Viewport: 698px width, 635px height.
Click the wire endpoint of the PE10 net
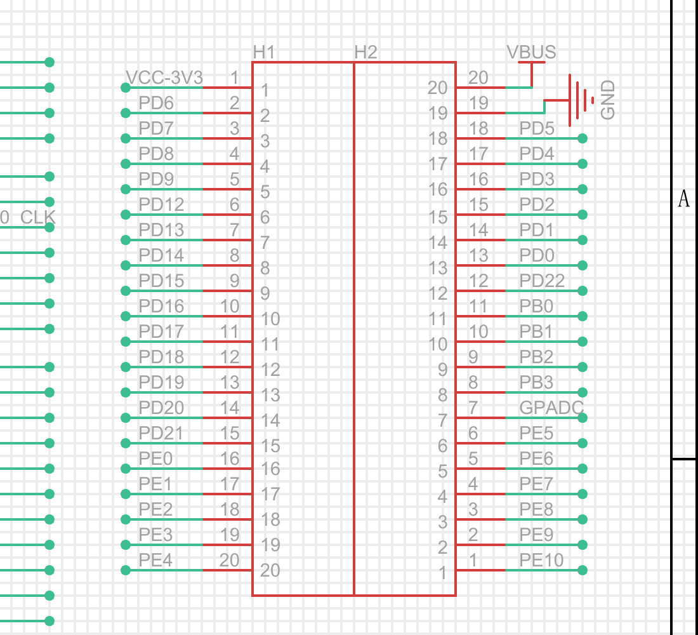tap(583, 570)
